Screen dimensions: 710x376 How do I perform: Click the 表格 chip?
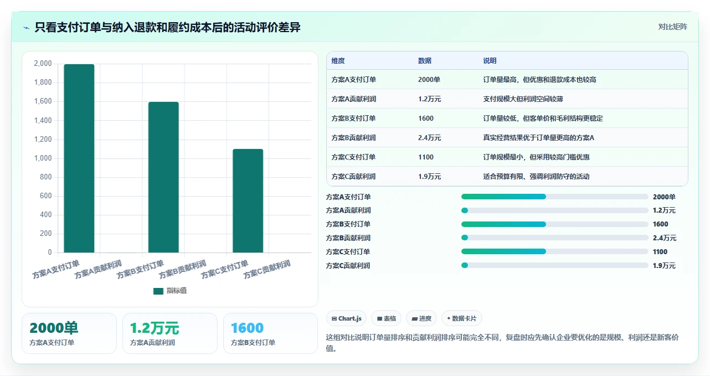coord(387,318)
